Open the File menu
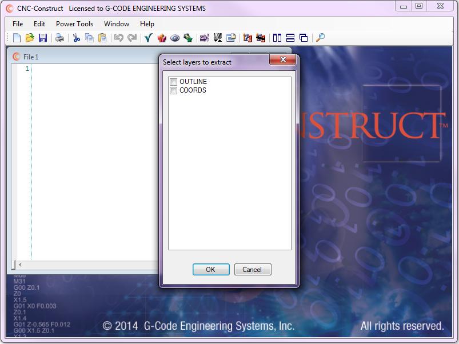This screenshot has height=344, width=459. (18, 23)
